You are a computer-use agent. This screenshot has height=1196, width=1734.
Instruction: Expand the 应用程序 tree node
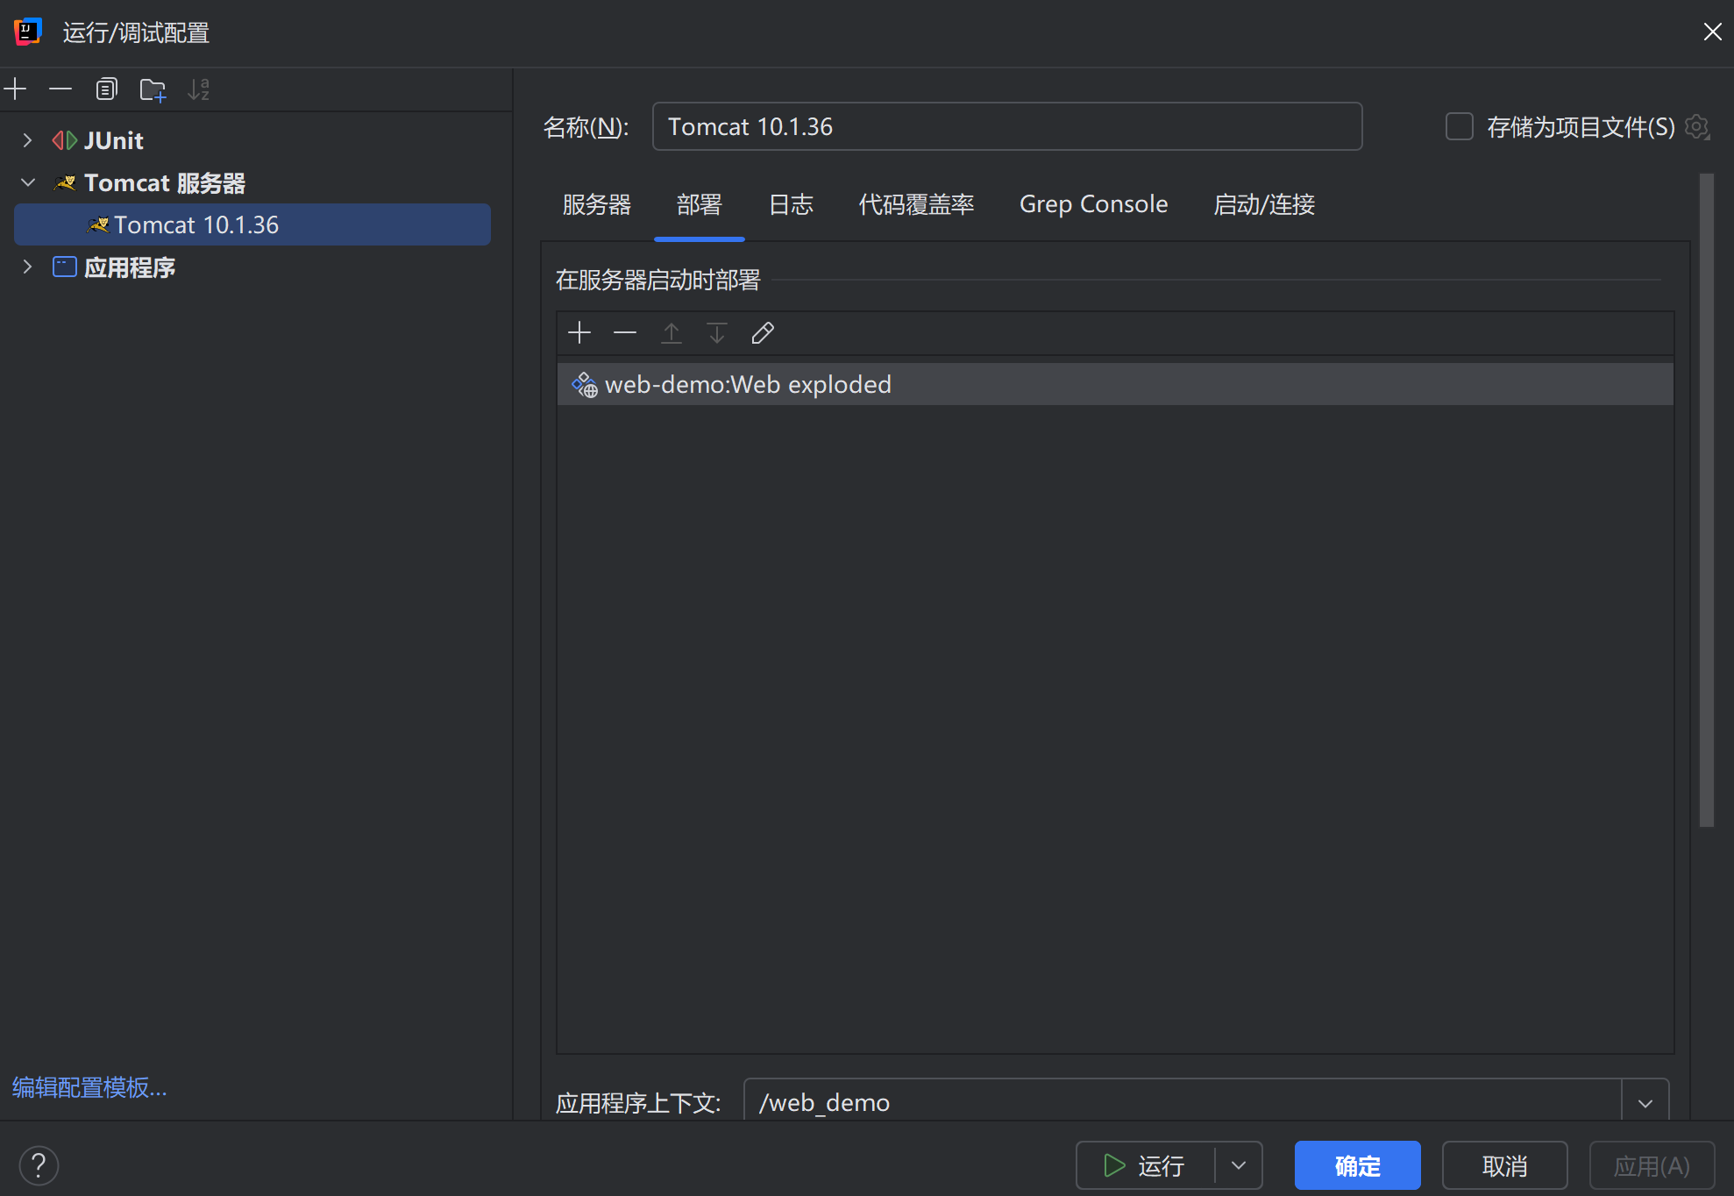pyautogui.click(x=28, y=267)
